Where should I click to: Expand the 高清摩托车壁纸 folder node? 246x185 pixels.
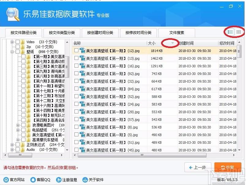coord(18,140)
